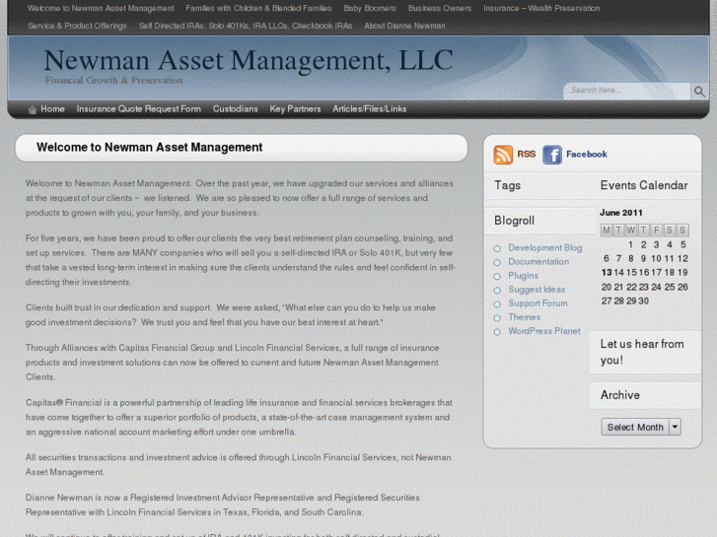The height and width of the screenshot is (537, 717).
Task: Click the Facebook text link
Action: [x=587, y=154]
